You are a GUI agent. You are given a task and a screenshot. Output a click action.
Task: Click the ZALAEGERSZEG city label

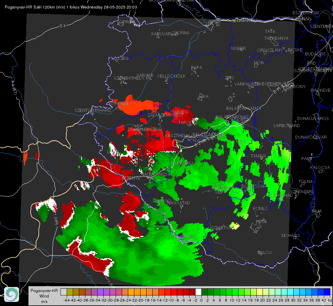coord(144,129)
